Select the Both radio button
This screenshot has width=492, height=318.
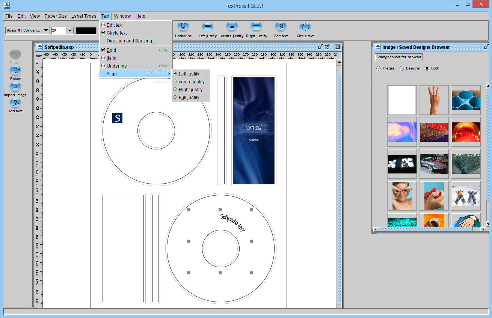(427, 68)
